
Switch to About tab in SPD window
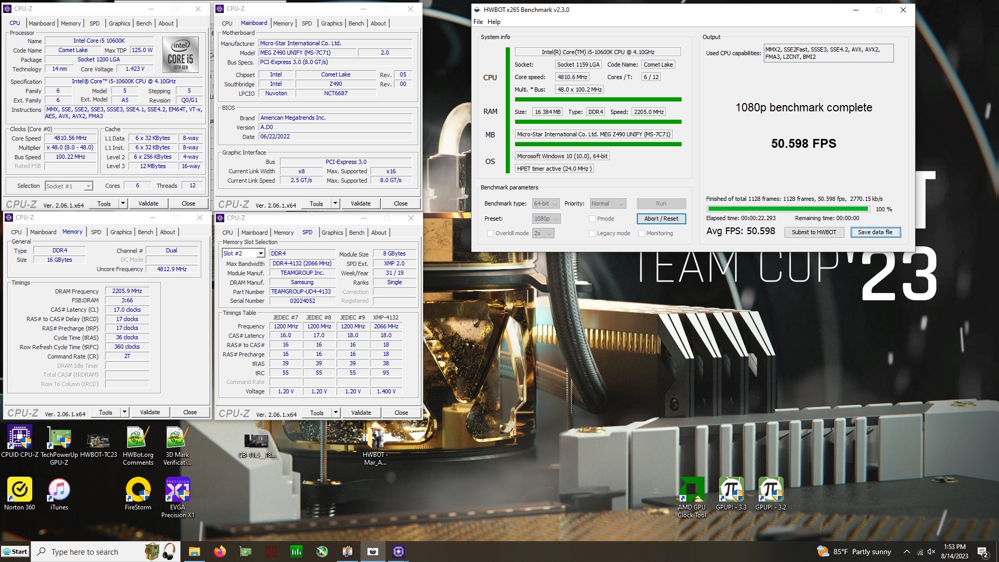(x=379, y=233)
